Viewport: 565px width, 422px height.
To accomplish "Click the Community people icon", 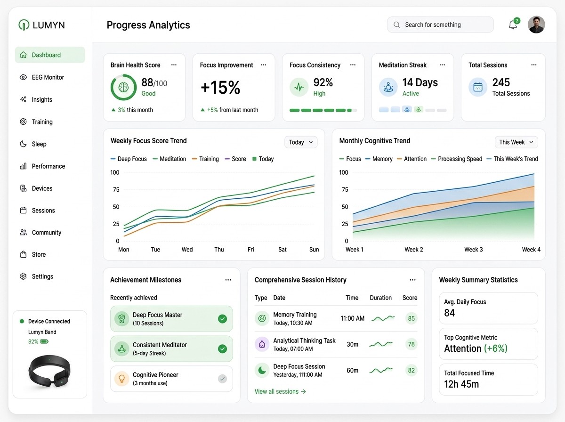I will pyautogui.click(x=23, y=232).
